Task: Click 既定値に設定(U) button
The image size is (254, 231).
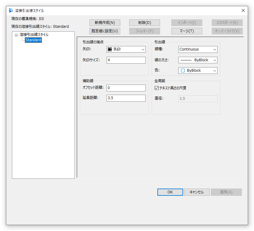Action: [105, 31]
